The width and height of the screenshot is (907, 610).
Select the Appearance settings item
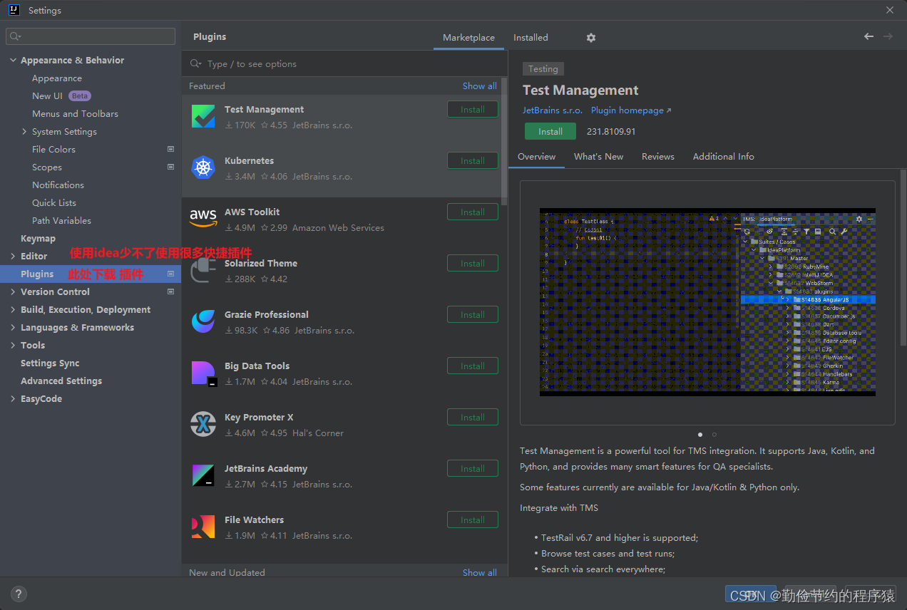(x=57, y=78)
